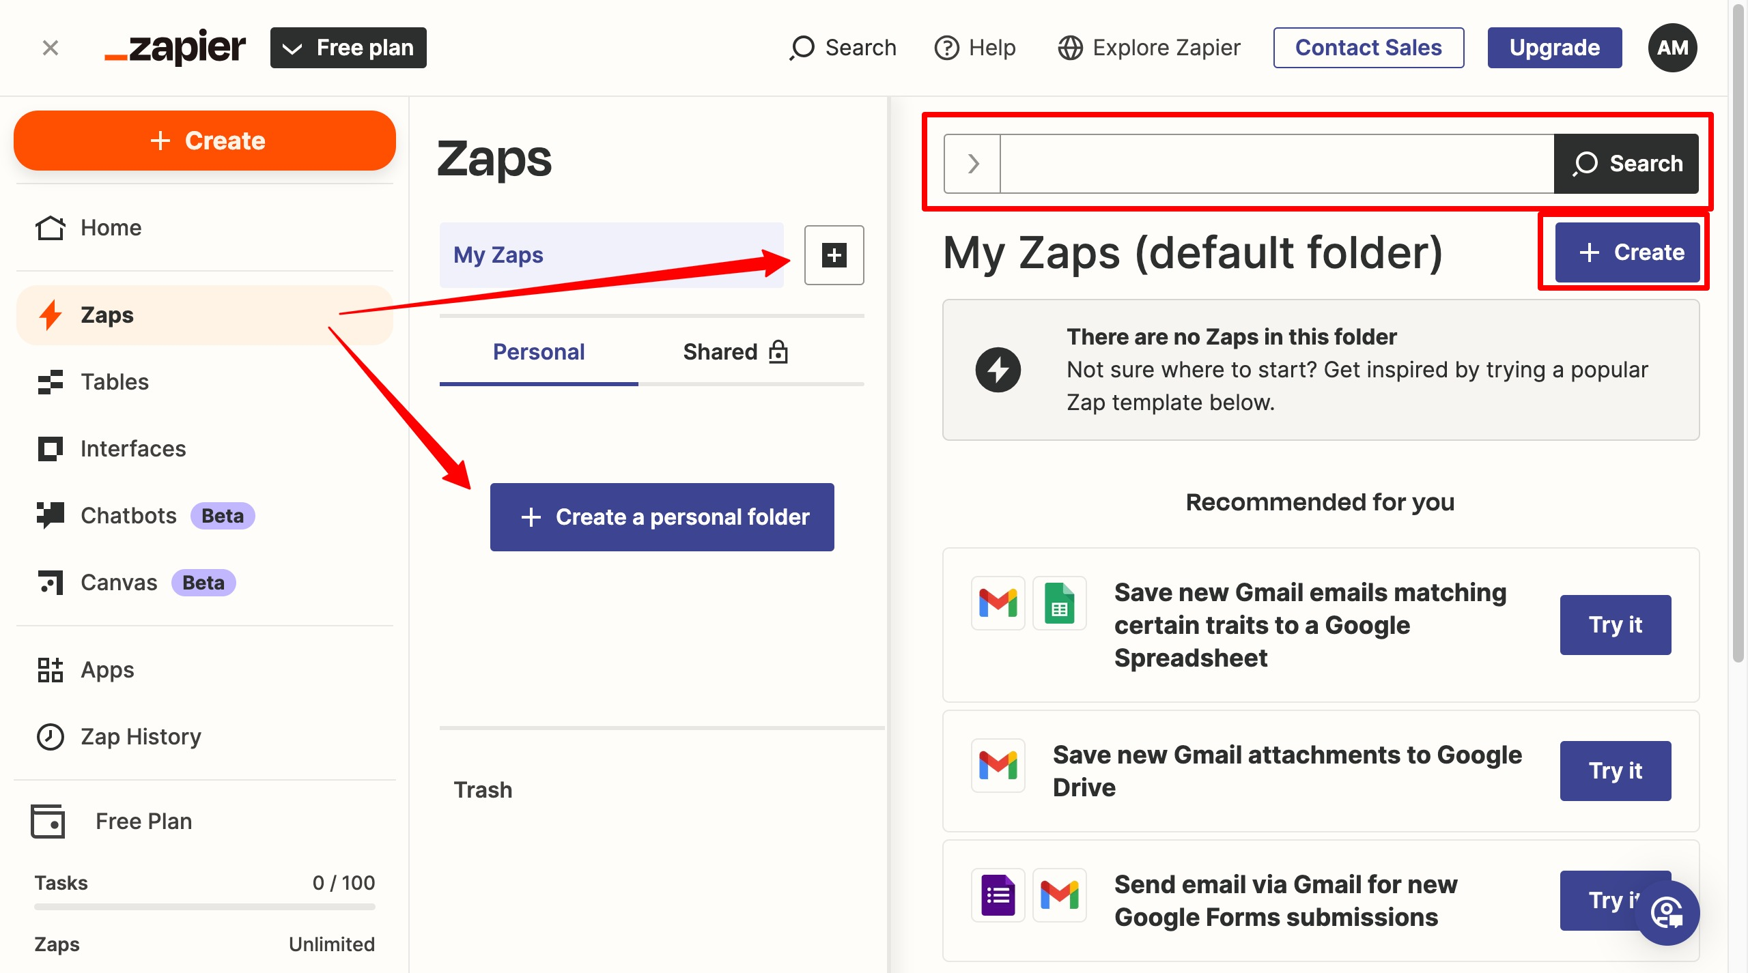Open Chatbots from the sidebar icon
This screenshot has width=1748, height=973.
(51, 515)
